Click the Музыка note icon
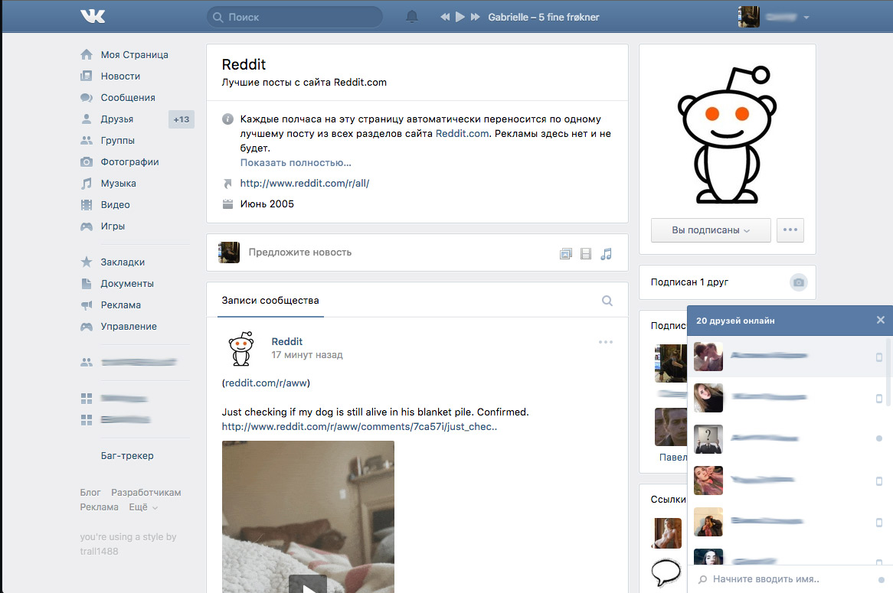The width and height of the screenshot is (893, 593). [87, 183]
